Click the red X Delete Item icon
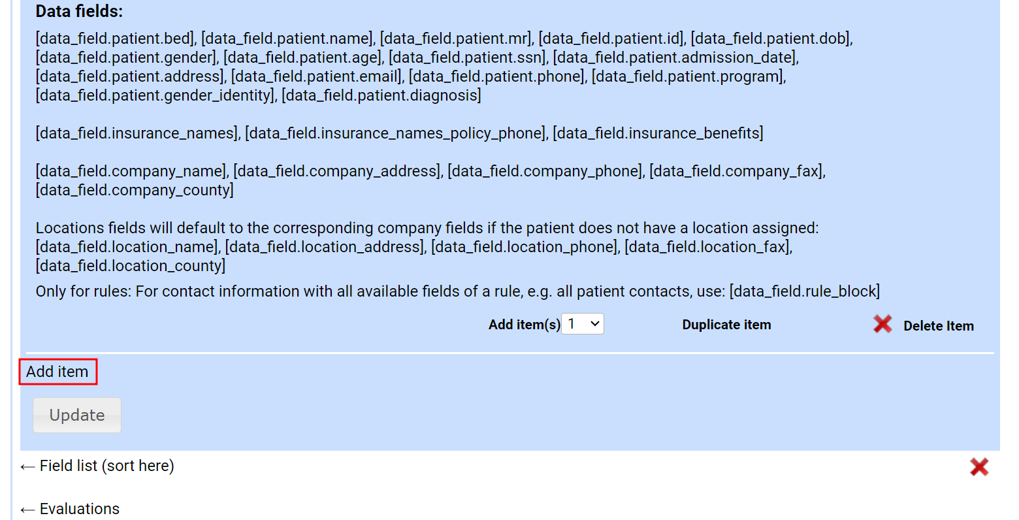1019x520 pixels. 882,324
